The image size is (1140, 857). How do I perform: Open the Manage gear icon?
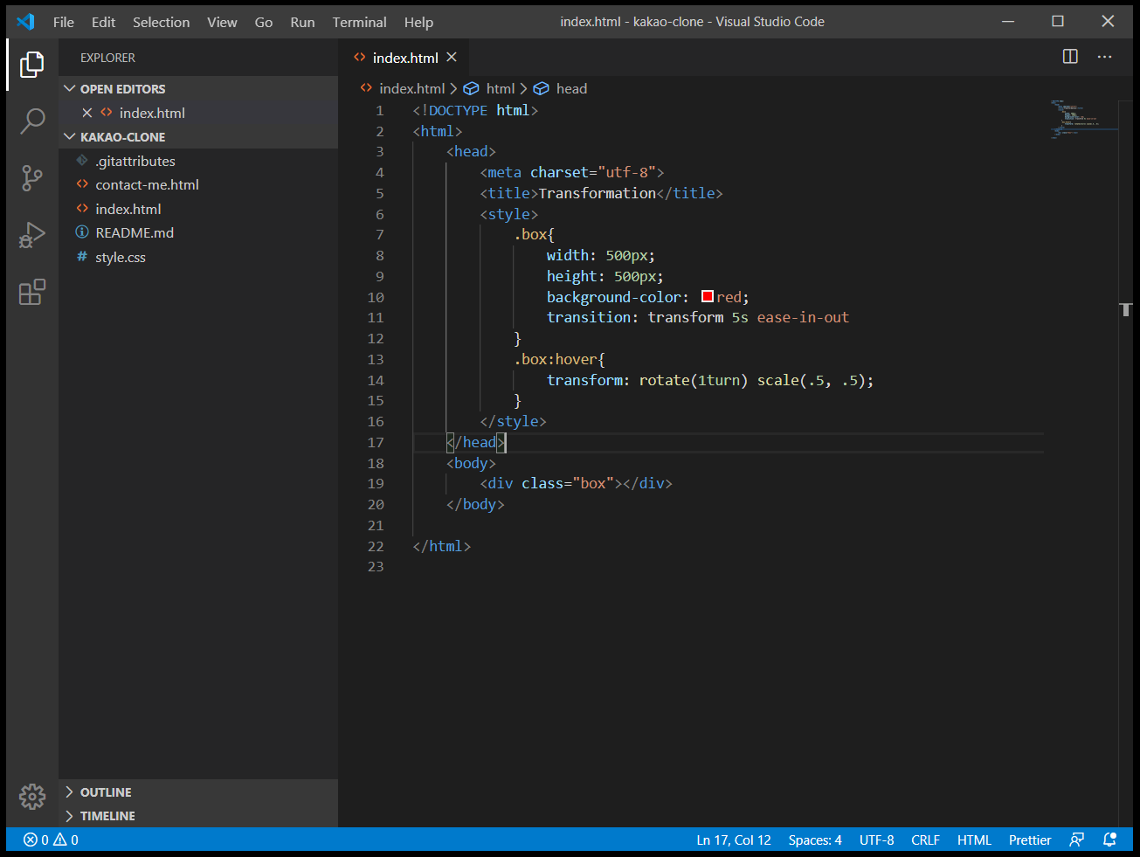pos(32,796)
